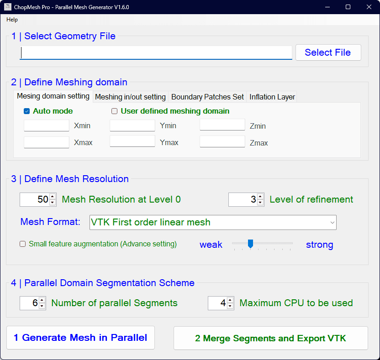Click the geometry file path input field
Viewport: 380px width, 360px height.
[x=156, y=52]
